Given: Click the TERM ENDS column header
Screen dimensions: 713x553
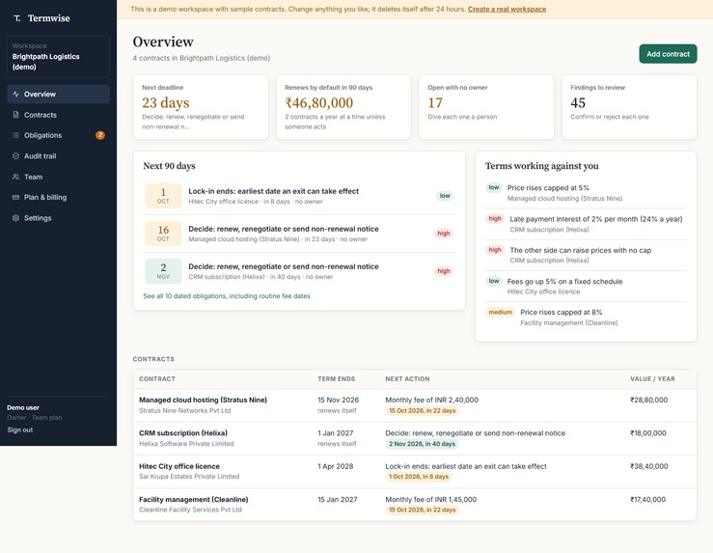Looking at the screenshot, I should (336, 379).
